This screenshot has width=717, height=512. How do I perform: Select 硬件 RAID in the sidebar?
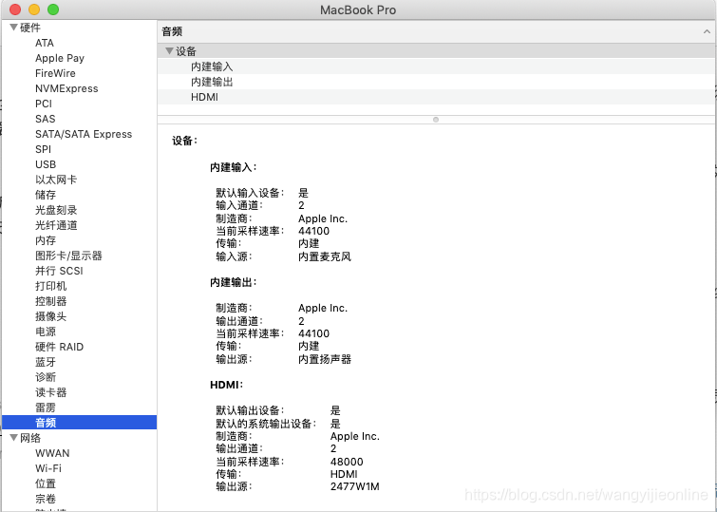coord(60,347)
